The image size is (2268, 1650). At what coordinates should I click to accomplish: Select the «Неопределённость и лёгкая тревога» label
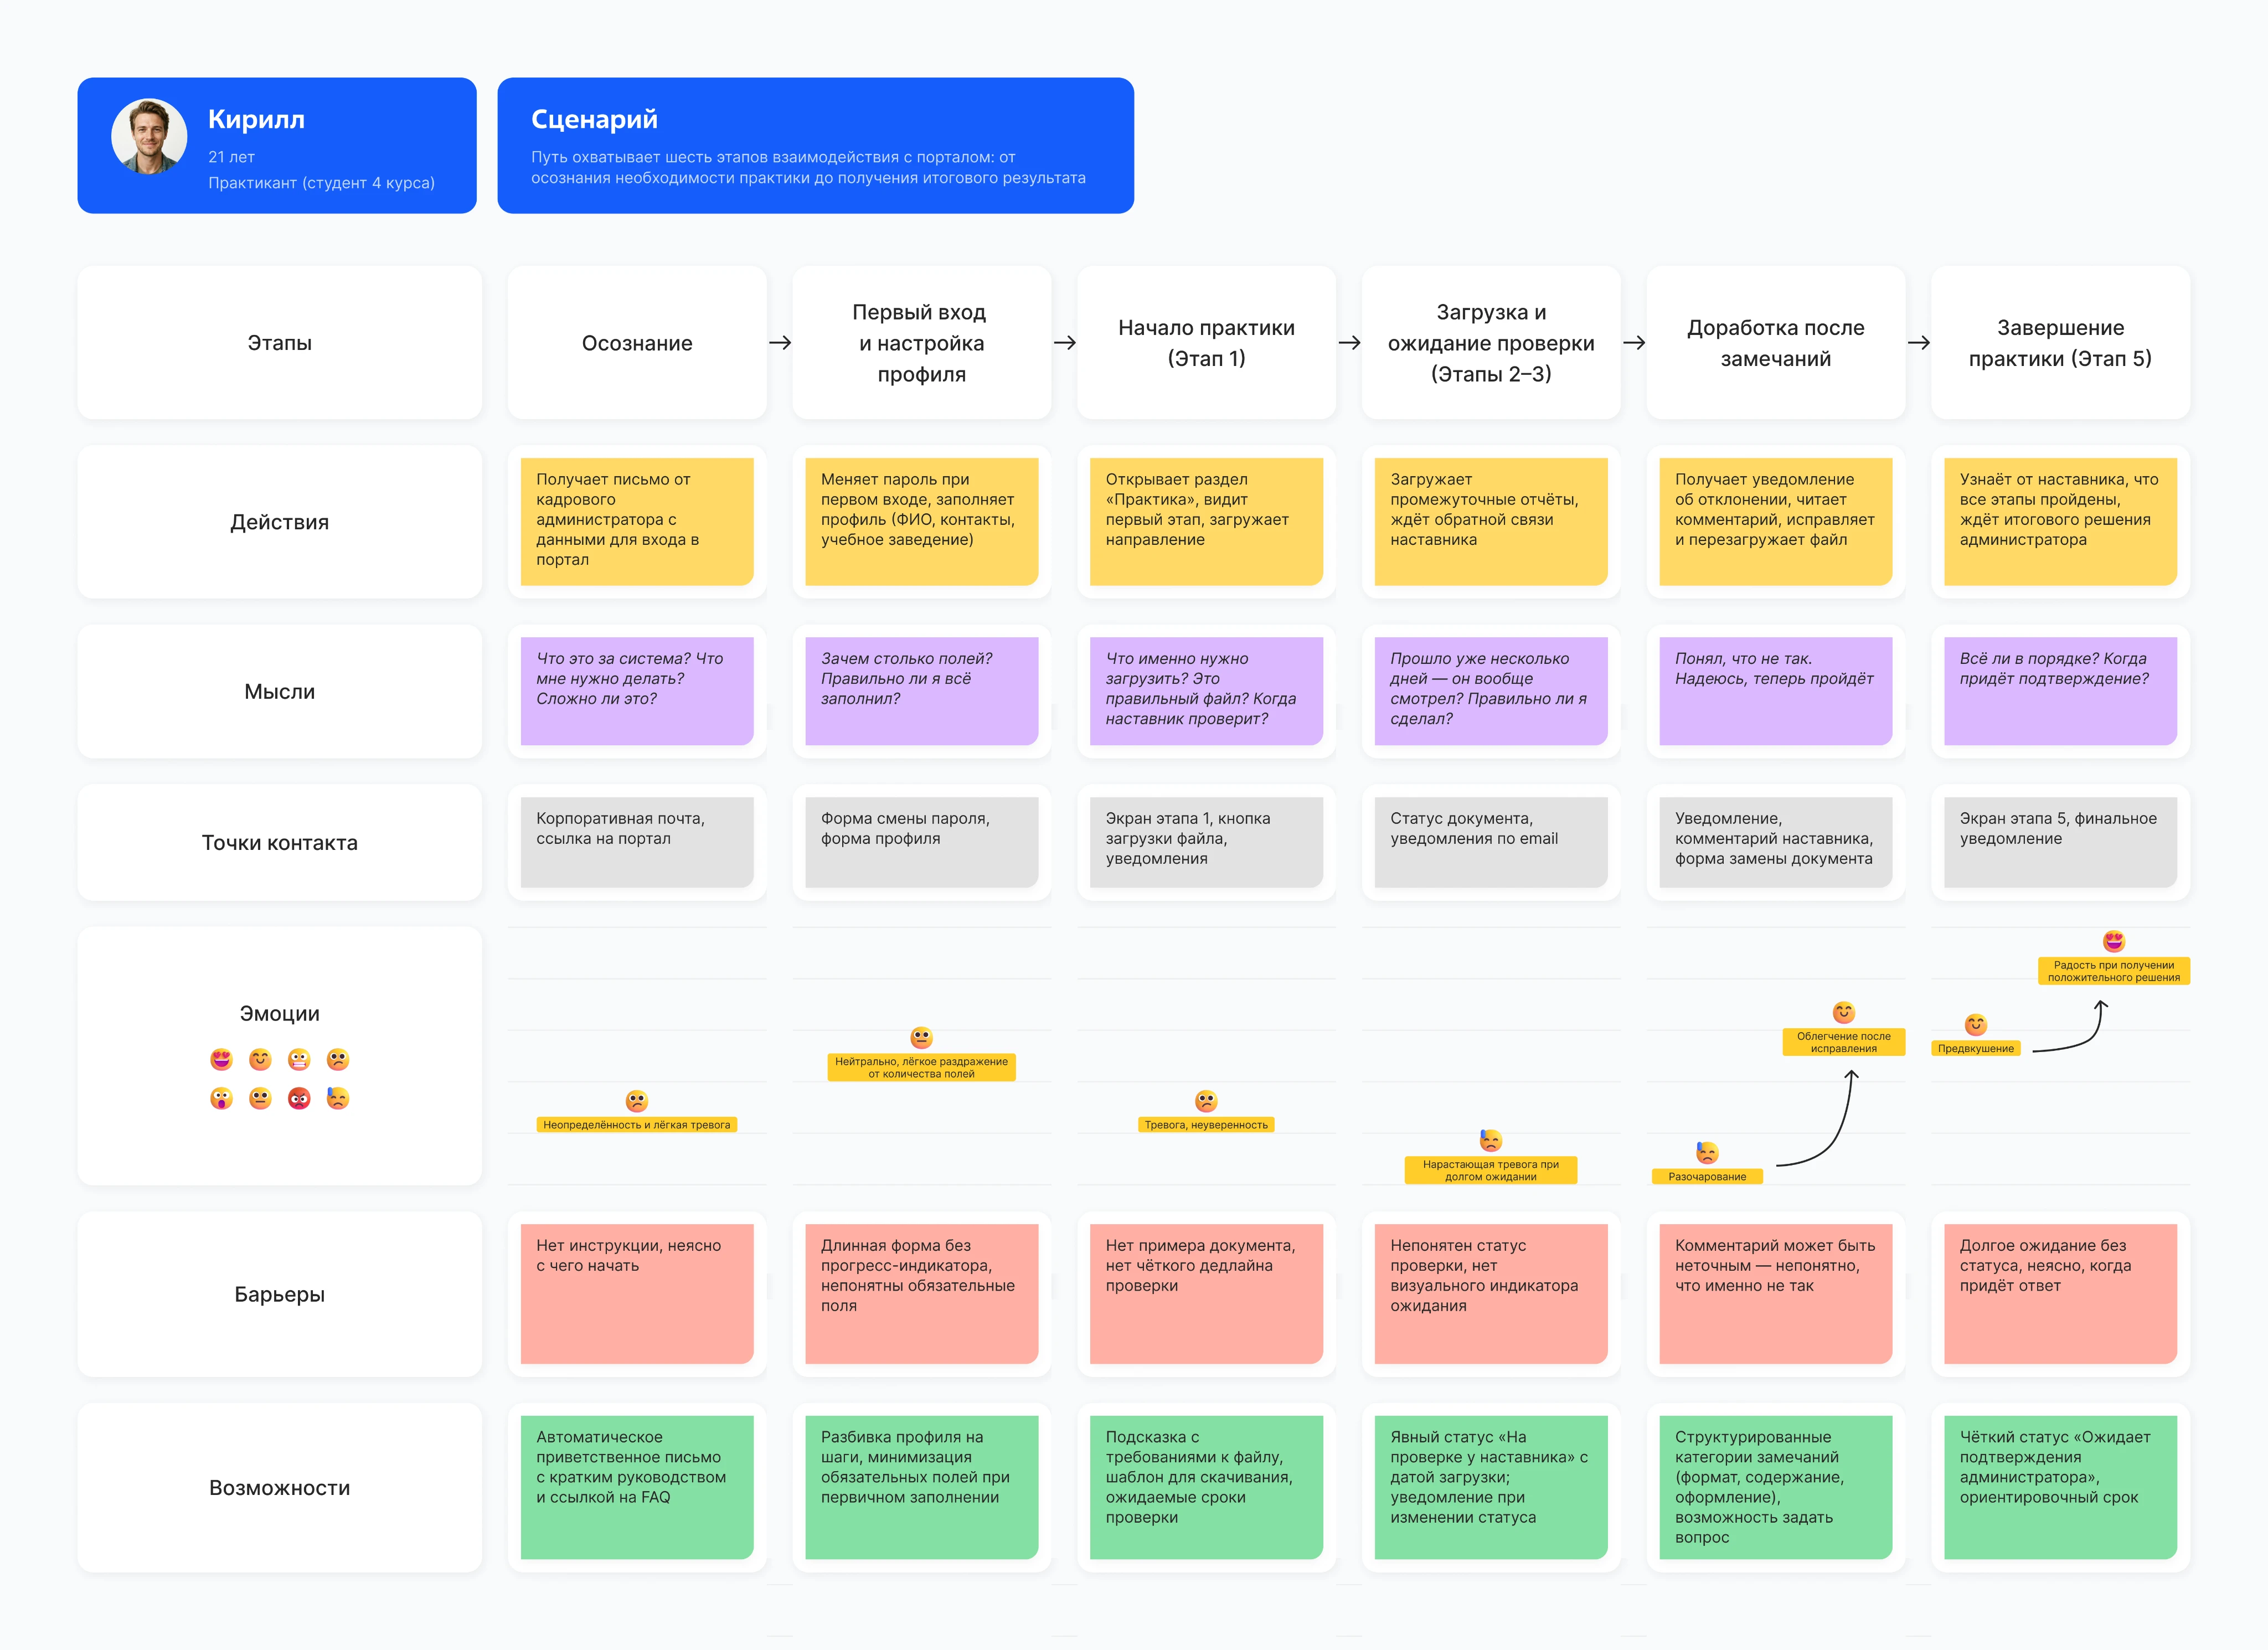pos(637,1125)
